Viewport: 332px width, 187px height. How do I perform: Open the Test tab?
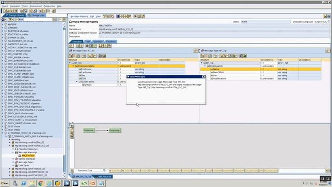coord(88,42)
